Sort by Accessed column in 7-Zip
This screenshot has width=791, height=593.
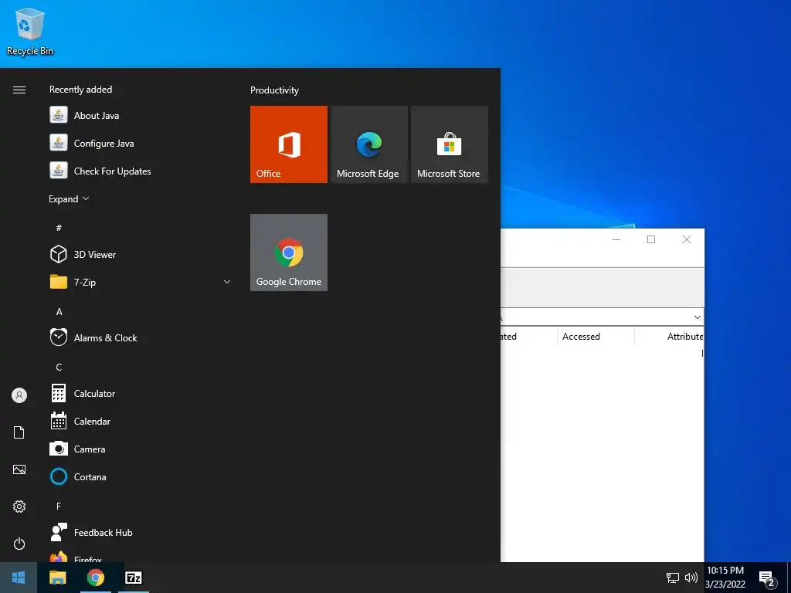pyautogui.click(x=596, y=337)
